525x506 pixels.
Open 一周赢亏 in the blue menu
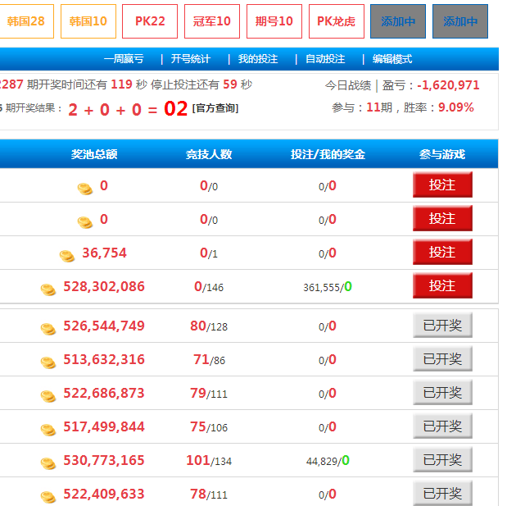point(124,59)
